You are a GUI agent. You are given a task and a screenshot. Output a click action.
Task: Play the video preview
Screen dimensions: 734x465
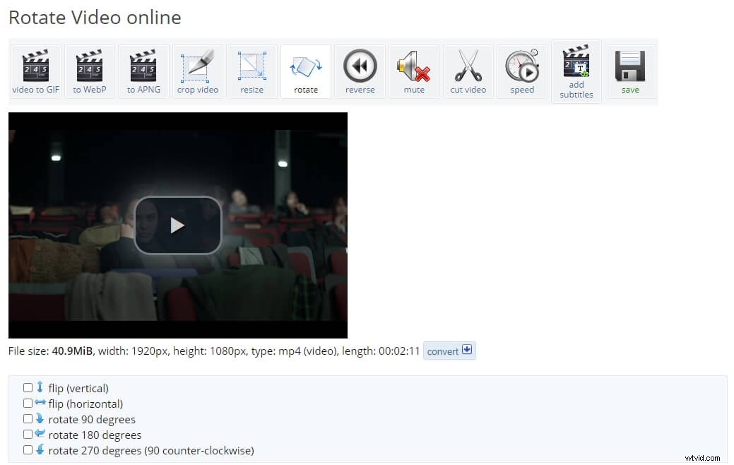coord(177,225)
